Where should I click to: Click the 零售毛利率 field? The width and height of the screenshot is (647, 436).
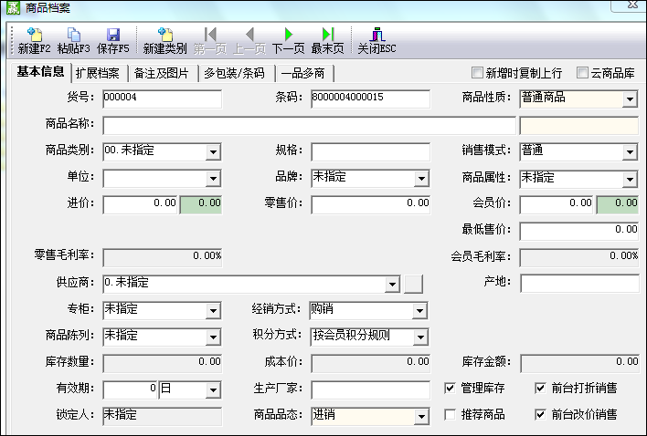click(162, 258)
